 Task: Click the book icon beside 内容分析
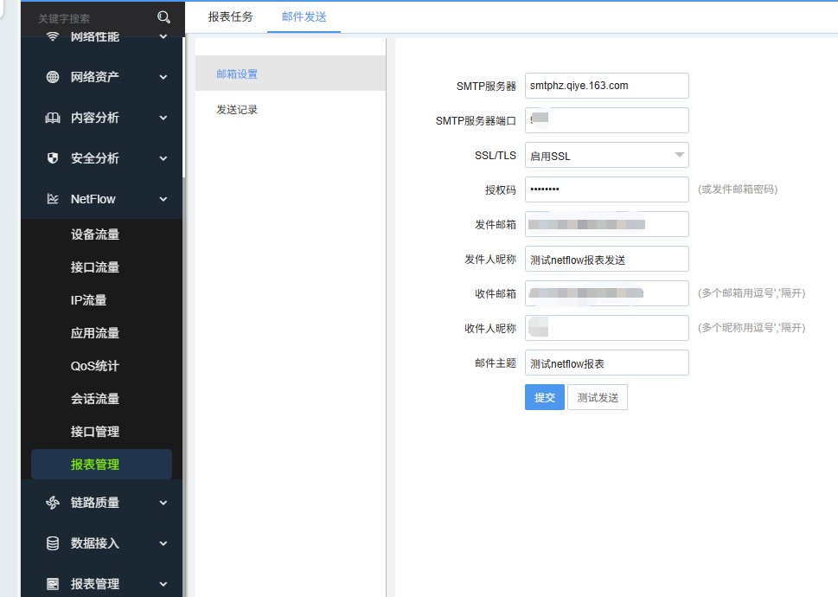point(53,118)
